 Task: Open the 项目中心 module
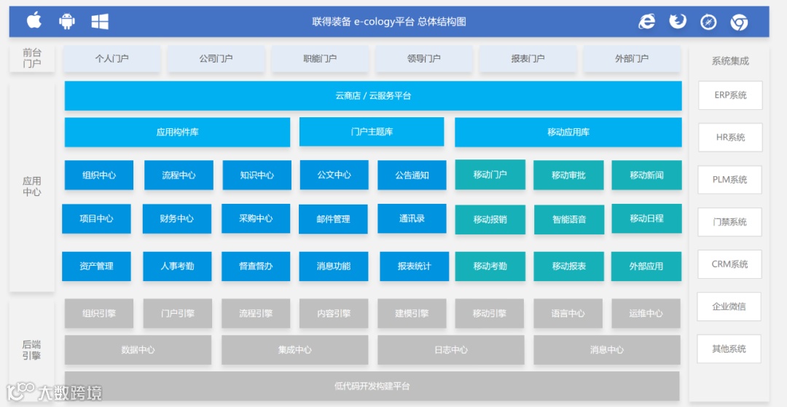[x=96, y=218]
